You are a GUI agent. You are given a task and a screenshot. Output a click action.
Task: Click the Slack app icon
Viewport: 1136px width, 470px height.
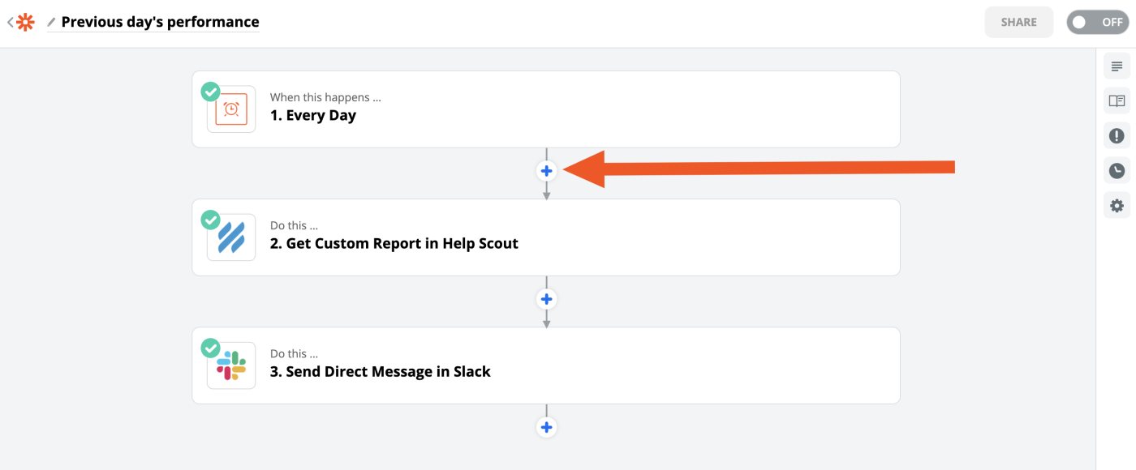(x=231, y=365)
